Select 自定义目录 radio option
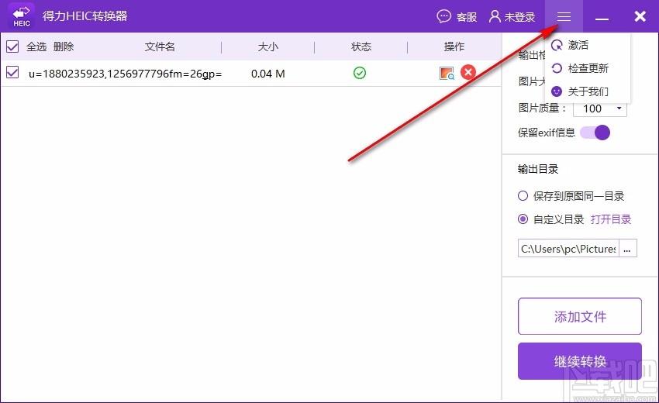The height and width of the screenshot is (403, 659). point(523,219)
